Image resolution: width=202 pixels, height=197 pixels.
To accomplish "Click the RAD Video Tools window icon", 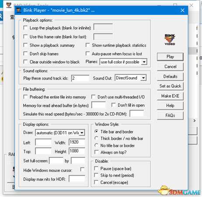I will (9, 5).
